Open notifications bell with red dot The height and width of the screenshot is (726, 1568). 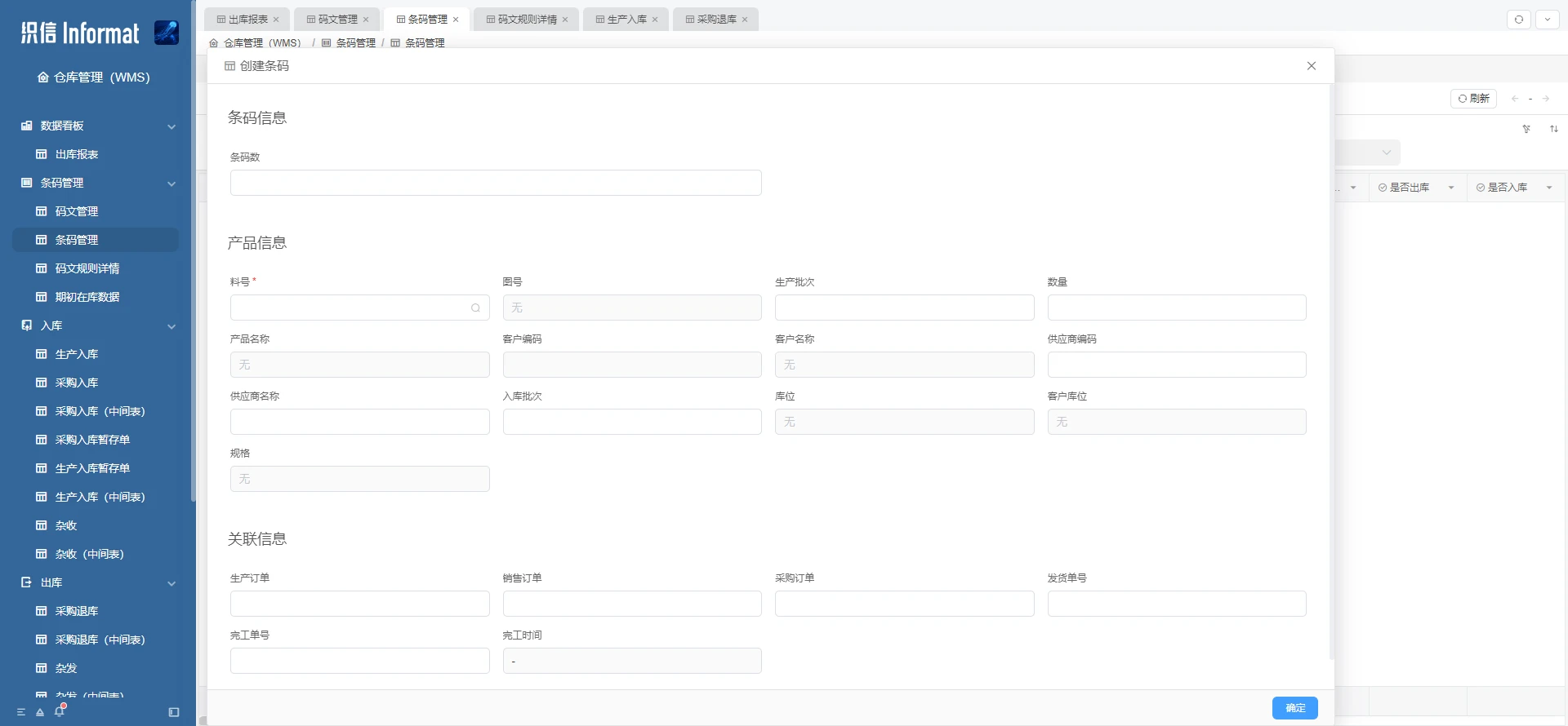tap(59, 711)
